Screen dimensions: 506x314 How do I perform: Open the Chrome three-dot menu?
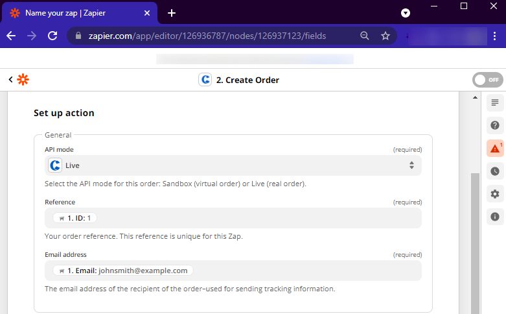494,36
